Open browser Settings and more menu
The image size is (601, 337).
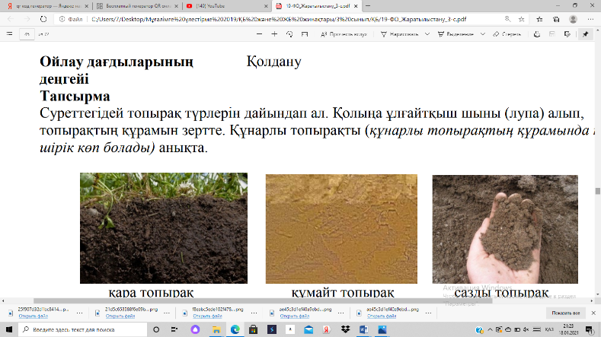click(590, 19)
